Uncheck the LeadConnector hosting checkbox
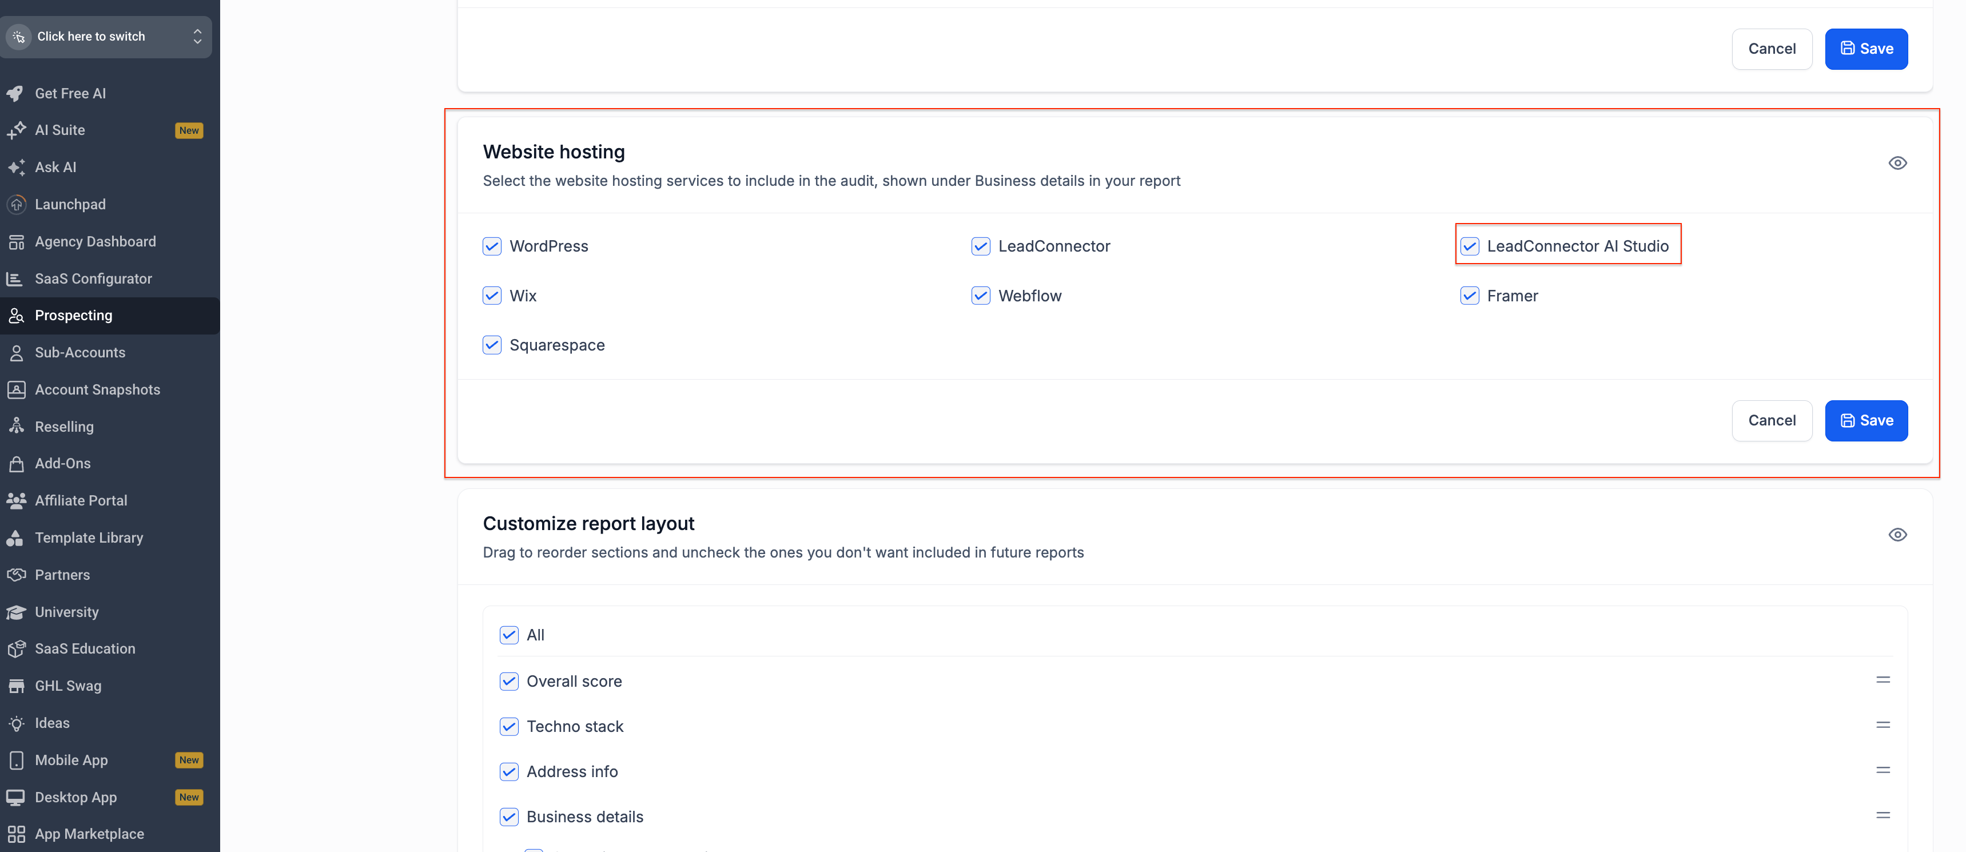Image resolution: width=1966 pixels, height=852 pixels. pos(981,246)
